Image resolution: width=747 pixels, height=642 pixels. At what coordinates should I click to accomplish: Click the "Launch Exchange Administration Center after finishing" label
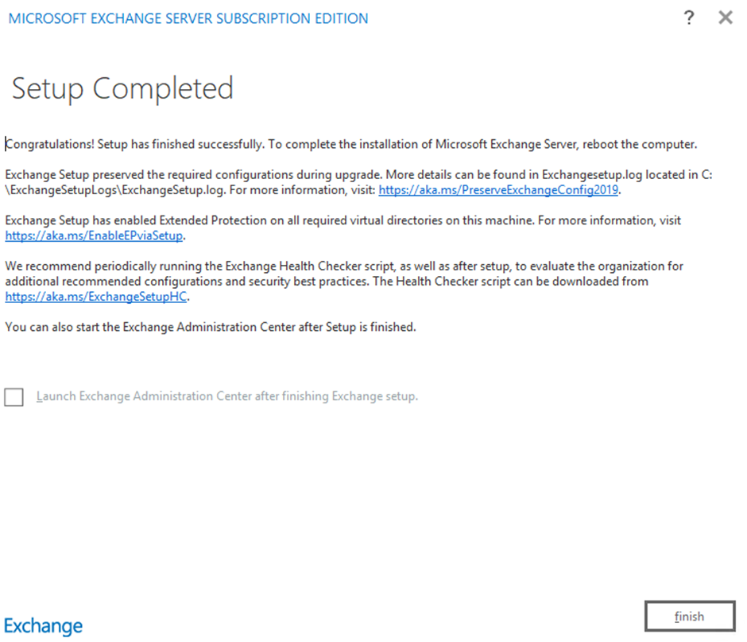227,396
